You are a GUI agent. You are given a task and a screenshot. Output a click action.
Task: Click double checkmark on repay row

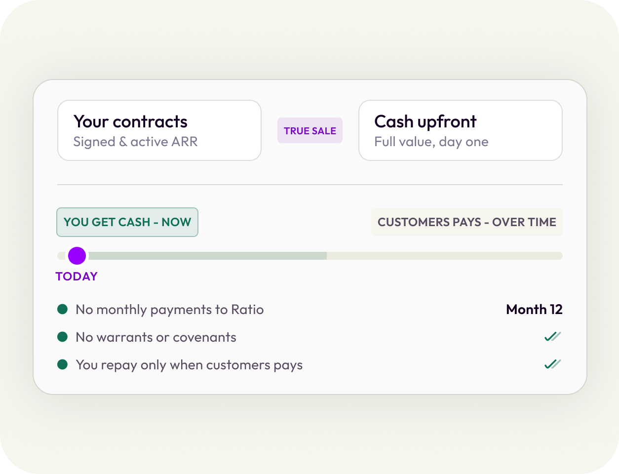click(x=553, y=364)
